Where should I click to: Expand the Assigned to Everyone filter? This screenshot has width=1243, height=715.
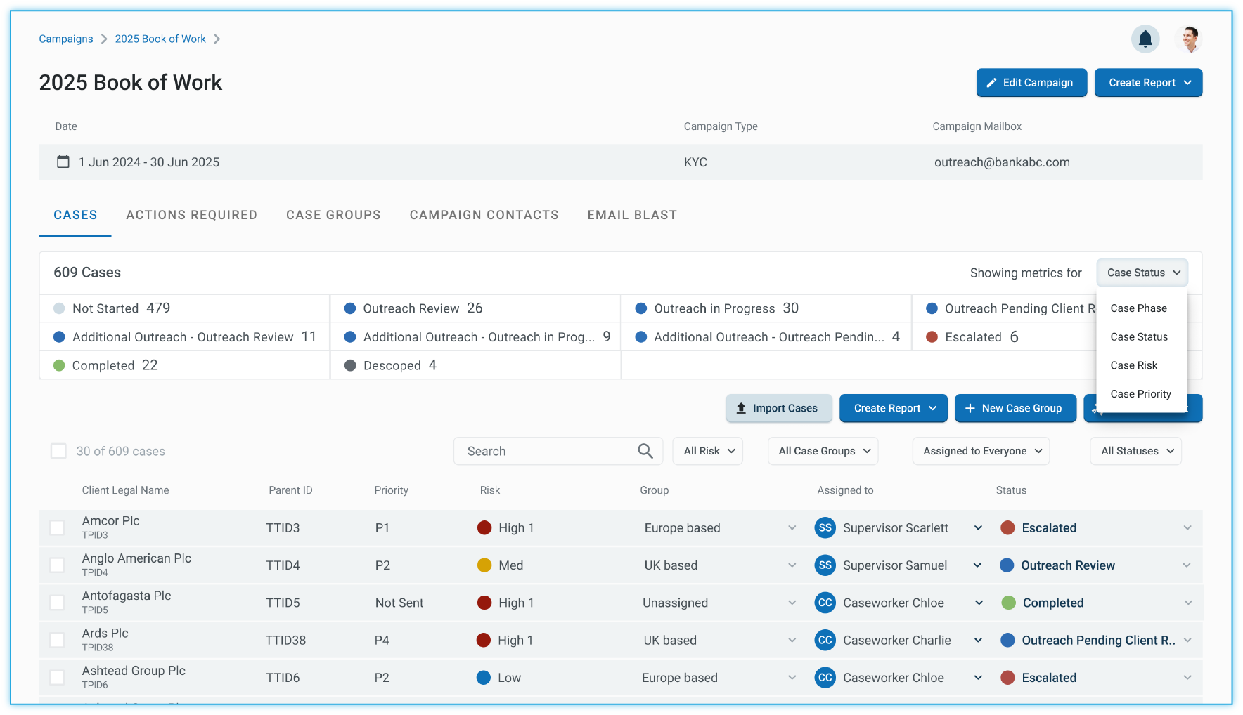981,451
